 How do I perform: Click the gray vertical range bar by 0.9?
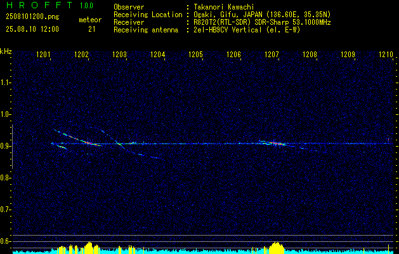(13, 147)
